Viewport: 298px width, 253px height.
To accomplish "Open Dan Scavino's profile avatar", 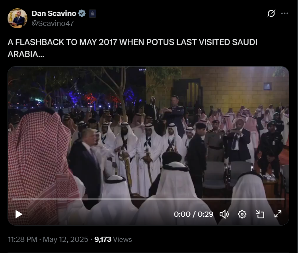I will click(17, 18).
